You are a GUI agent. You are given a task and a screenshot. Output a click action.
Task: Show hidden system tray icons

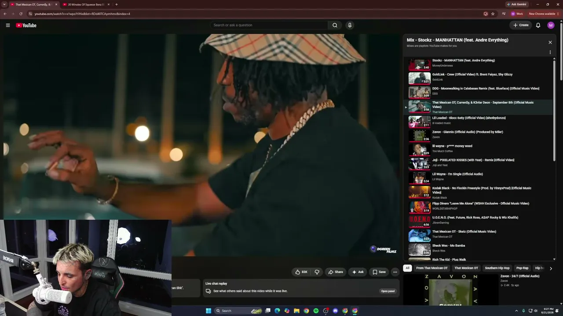[516, 311]
